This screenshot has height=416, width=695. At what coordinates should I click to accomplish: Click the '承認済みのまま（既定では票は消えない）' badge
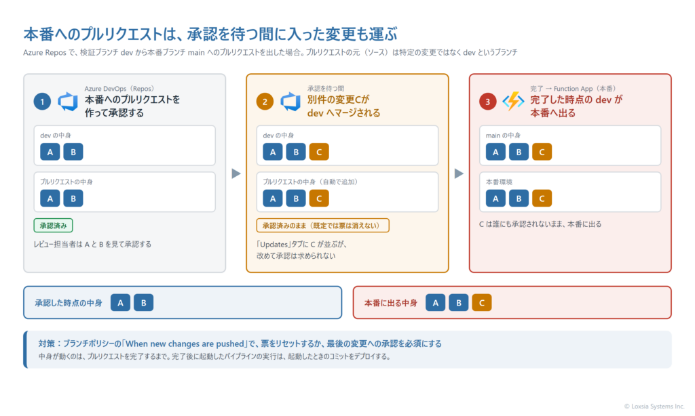(x=322, y=225)
